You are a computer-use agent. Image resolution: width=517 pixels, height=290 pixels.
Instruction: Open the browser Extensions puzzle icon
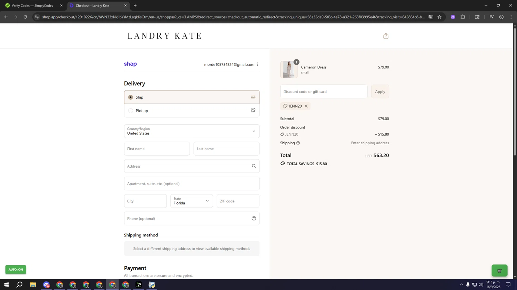click(x=463, y=17)
